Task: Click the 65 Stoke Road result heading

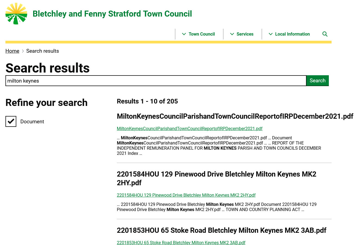Action: click(x=221, y=230)
